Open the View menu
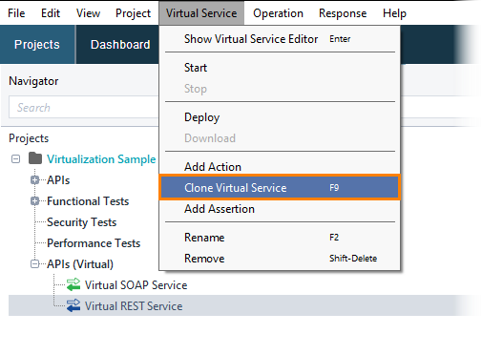This screenshot has width=482, height=355. 88,13
